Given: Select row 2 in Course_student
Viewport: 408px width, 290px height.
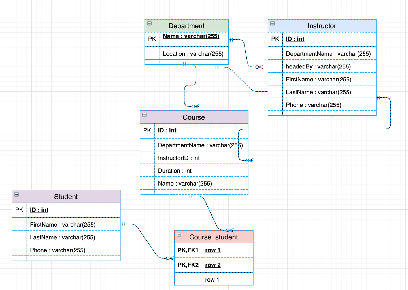Looking at the screenshot, I should [x=213, y=265].
